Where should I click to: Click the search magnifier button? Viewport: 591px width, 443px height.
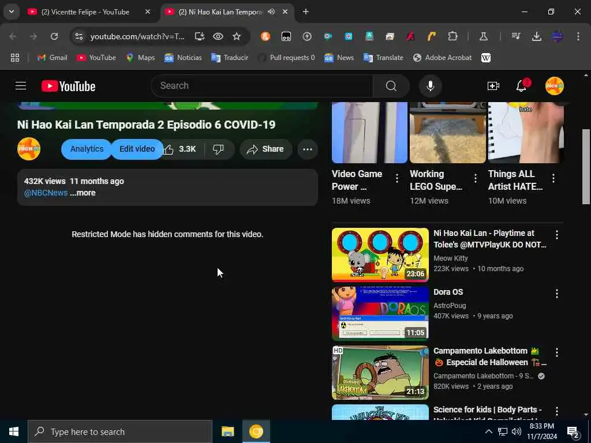pyautogui.click(x=391, y=86)
